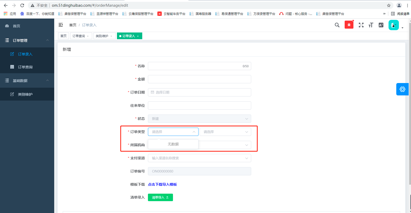Open the 所属机构 dropdown arrow
The width and height of the screenshot is (411, 213).
click(247, 145)
